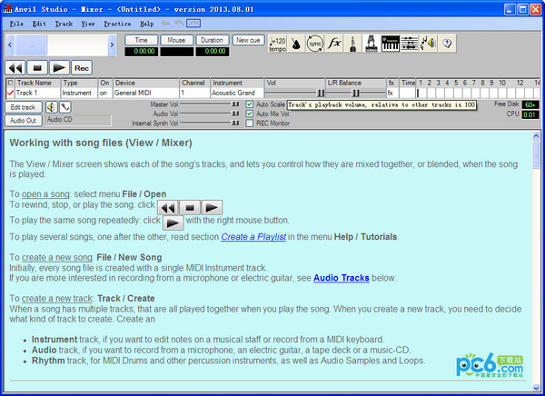Enable REC Monitor checkbox
Screen dimensions: 545x396
coord(249,124)
